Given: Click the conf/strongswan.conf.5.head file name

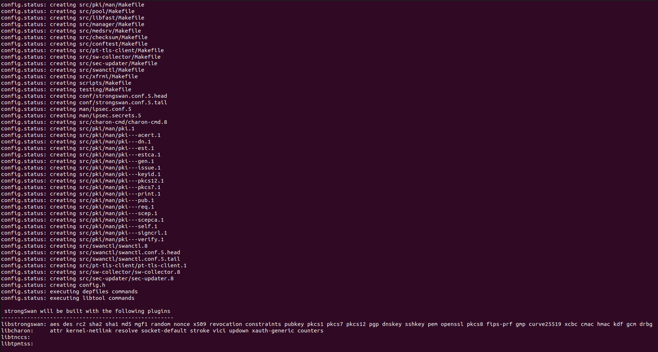Looking at the screenshot, I should pyautogui.click(x=123, y=96).
